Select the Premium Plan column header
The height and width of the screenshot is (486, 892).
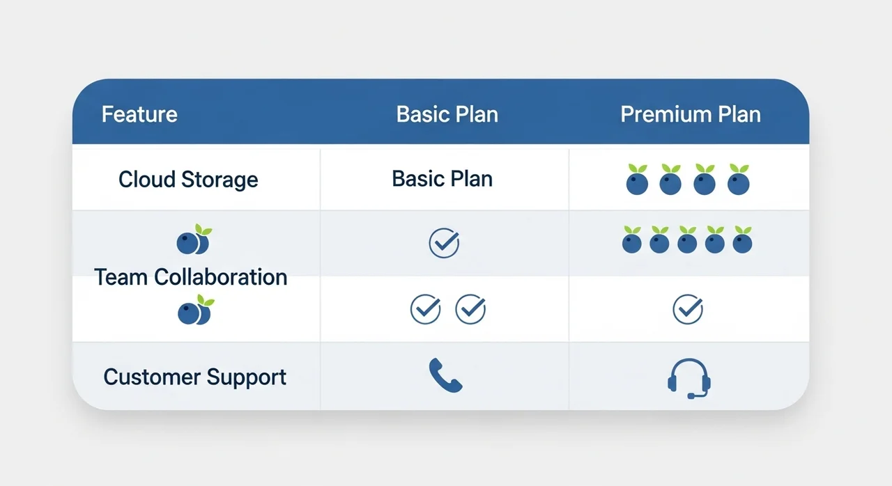click(691, 114)
